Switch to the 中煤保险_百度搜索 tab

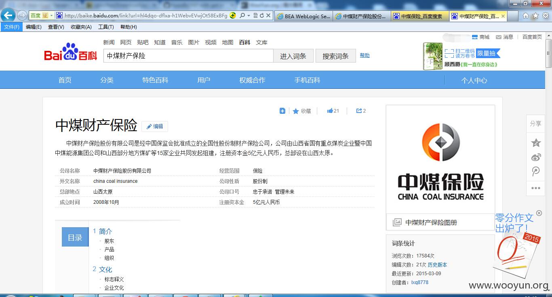(x=420, y=16)
